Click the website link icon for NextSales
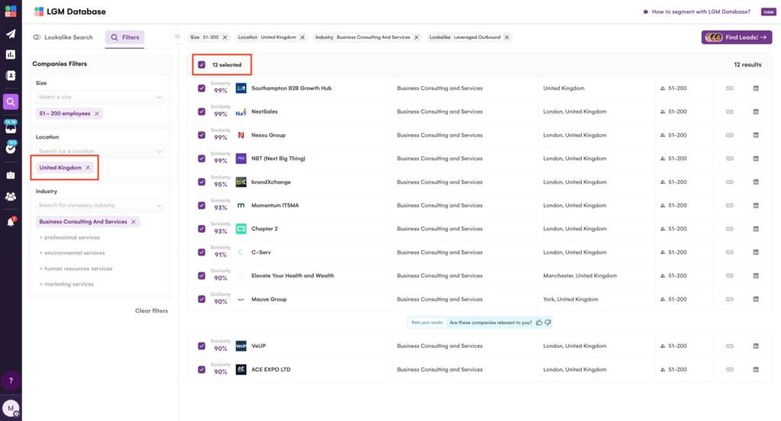The width and height of the screenshot is (781, 421). click(729, 112)
